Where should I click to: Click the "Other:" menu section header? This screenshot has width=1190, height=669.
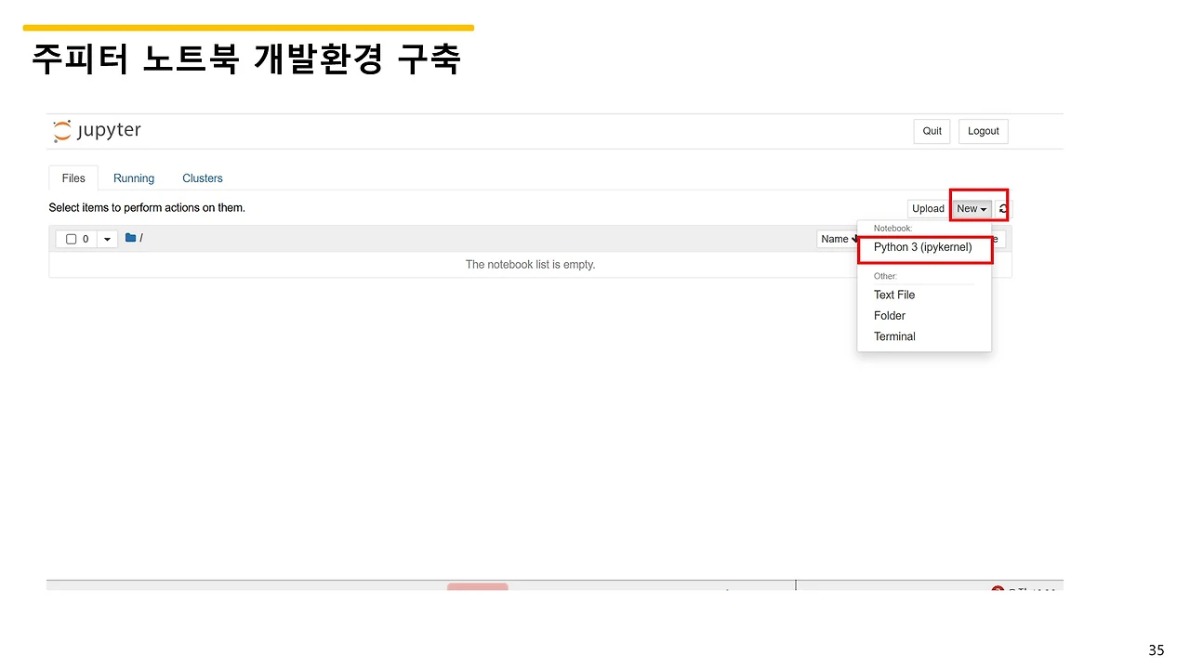[886, 276]
